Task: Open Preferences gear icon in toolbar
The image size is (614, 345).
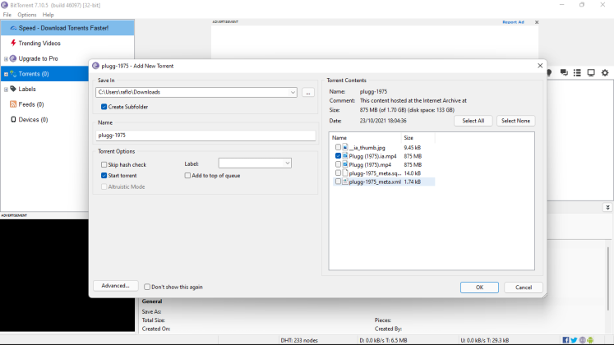Action: pyautogui.click(x=605, y=73)
